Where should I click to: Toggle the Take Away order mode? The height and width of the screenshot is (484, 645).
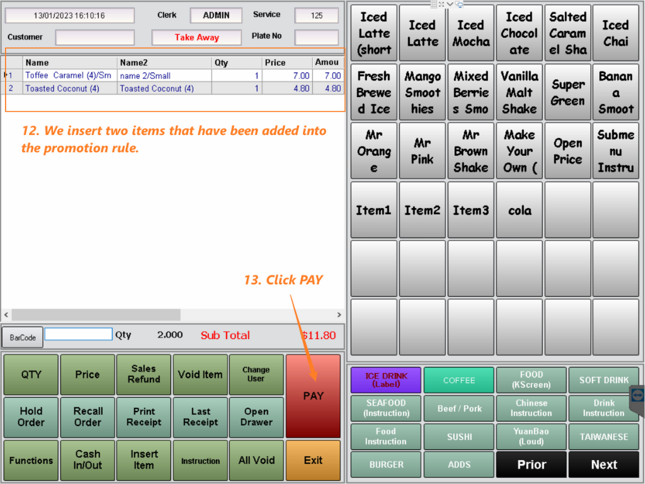(197, 37)
